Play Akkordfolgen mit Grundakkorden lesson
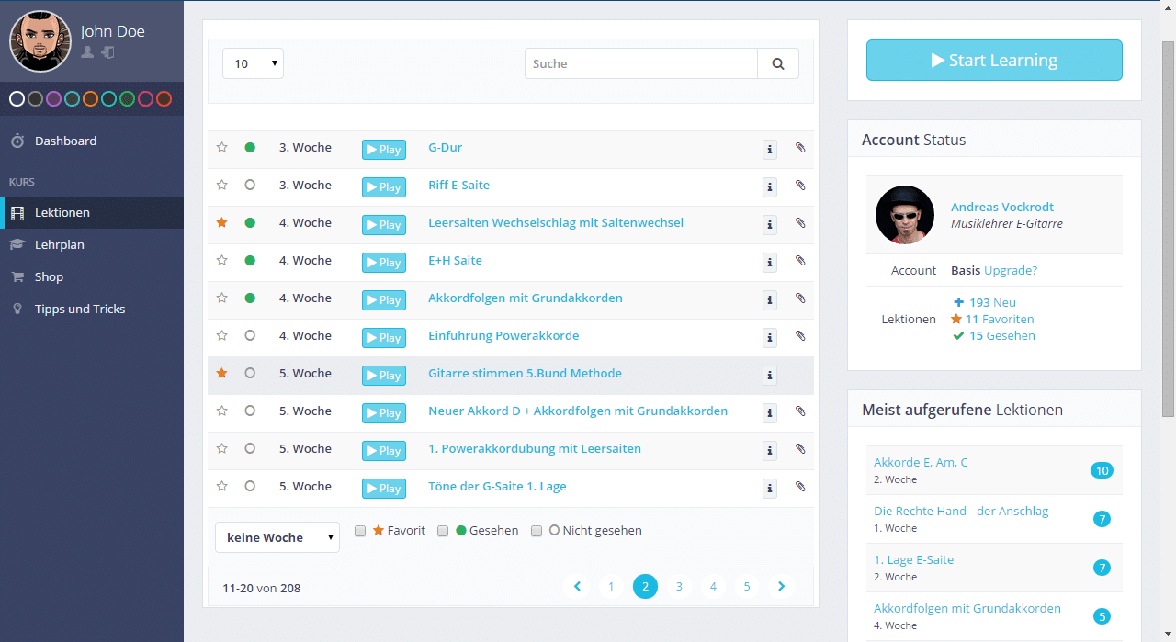 [x=384, y=300]
